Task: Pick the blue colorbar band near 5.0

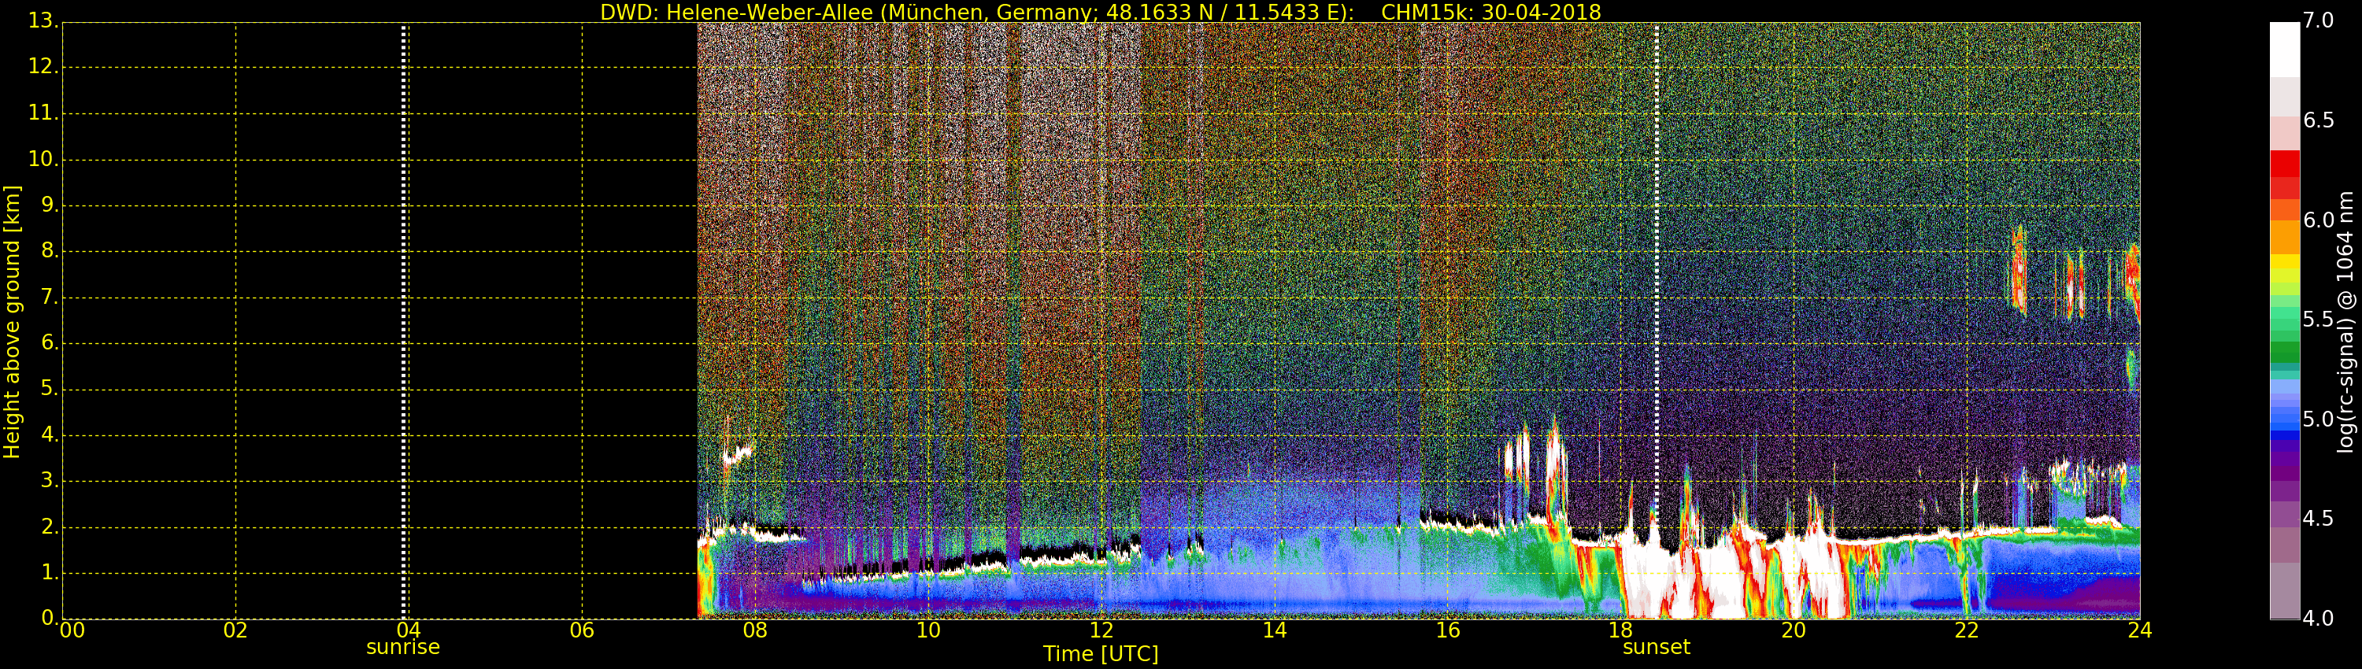Action: [2284, 419]
